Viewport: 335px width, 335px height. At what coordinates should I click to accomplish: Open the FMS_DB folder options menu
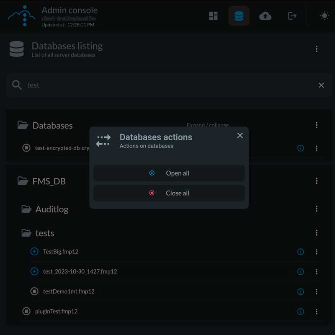coord(317,181)
